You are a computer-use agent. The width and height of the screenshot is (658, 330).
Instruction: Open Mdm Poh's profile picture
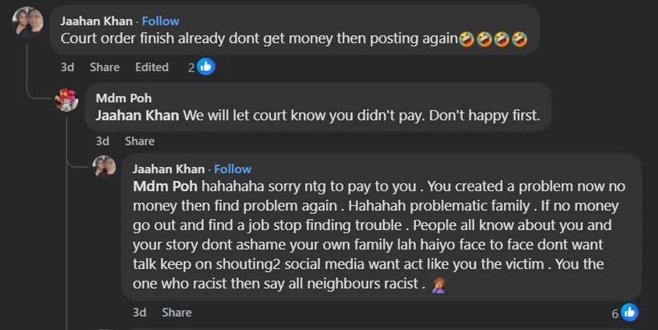66,100
